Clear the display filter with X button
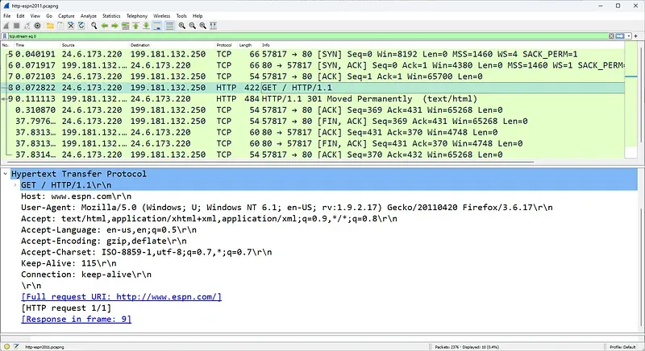Screen dimensions: 645x351 point(611,36)
